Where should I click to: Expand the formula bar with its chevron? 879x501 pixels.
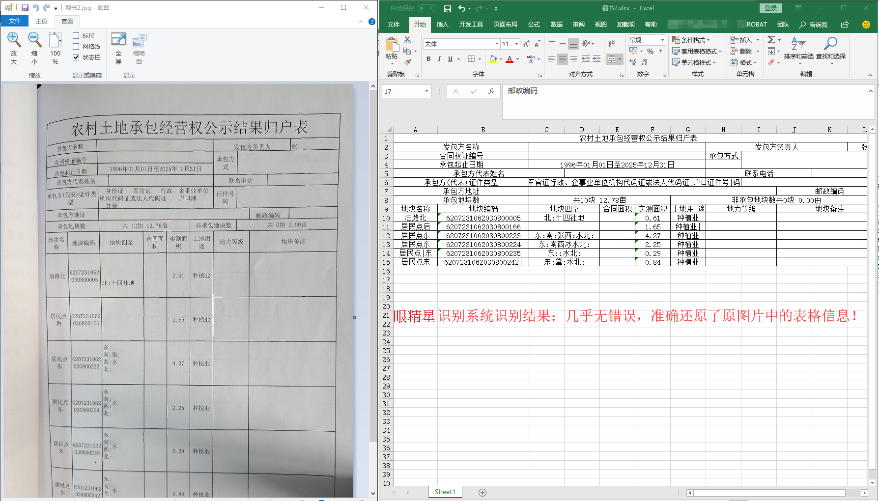click(x=871, y=91)
